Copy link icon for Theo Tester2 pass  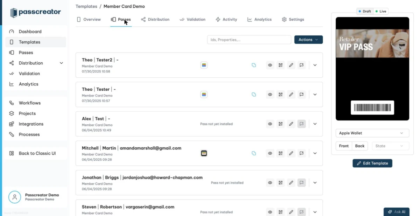click(x=254, y=65)
